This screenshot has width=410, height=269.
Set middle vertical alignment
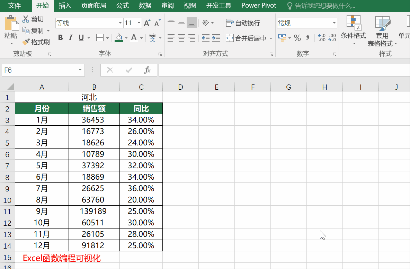(x=181, y=23)
